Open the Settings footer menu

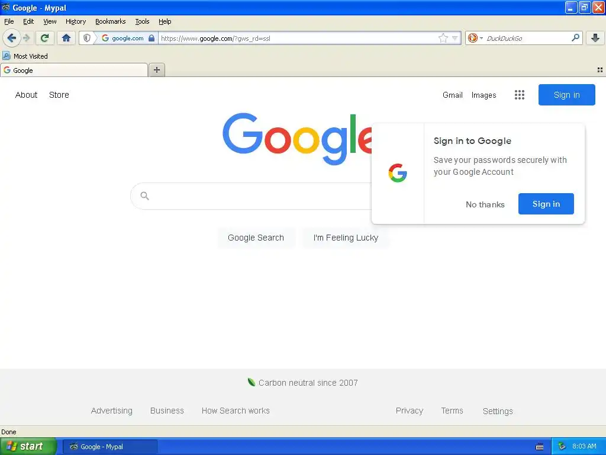498,411
